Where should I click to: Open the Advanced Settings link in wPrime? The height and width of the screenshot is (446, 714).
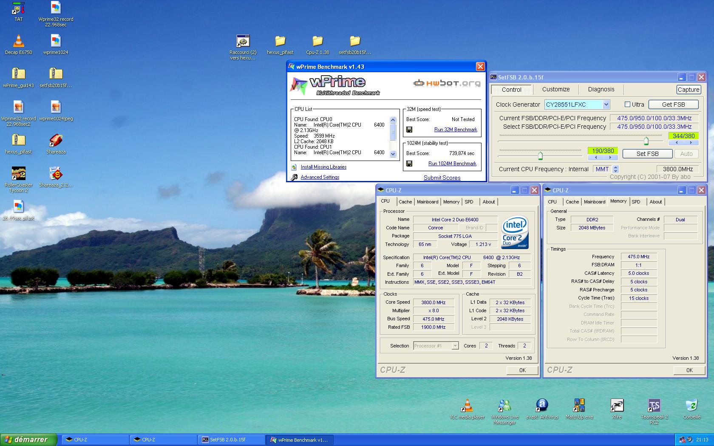(x=320, y=177)
